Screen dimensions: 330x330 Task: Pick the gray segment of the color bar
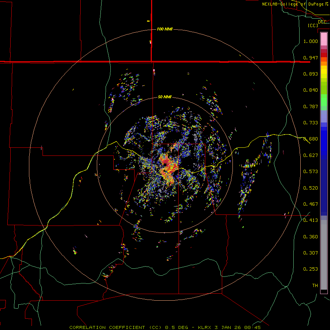point(324,255)
